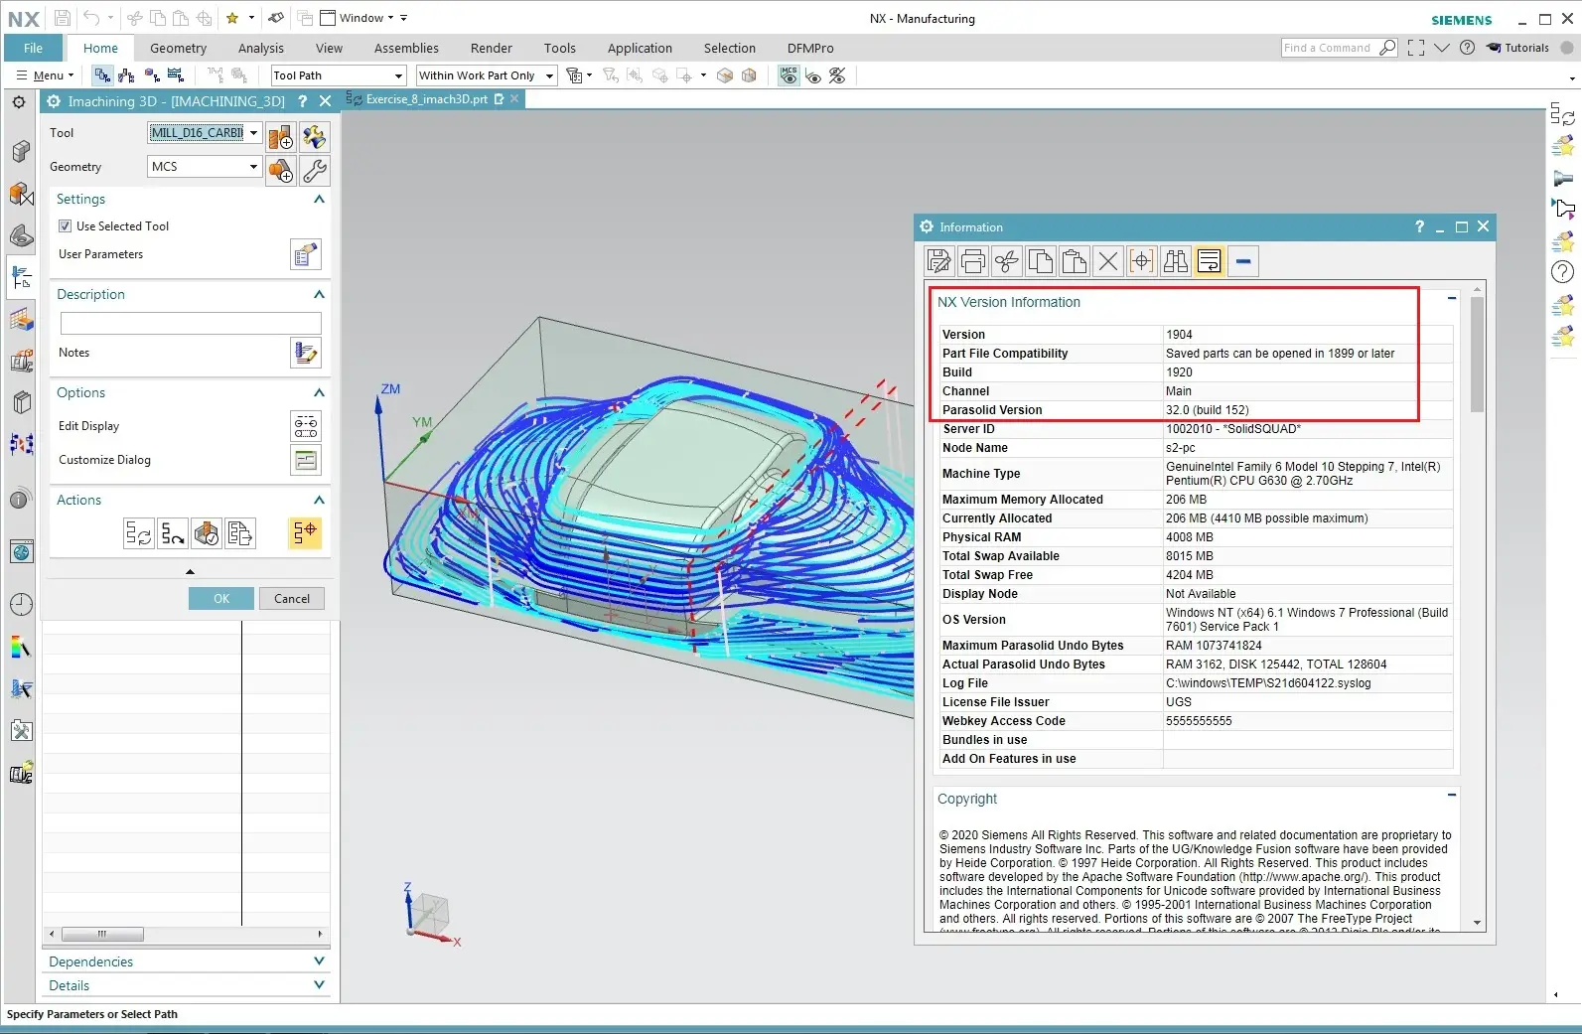
Task: Click the highlighted yellow icon in Actions
Action: point(306,533)
